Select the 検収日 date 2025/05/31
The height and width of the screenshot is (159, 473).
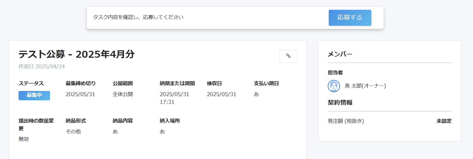coord(222,94)
